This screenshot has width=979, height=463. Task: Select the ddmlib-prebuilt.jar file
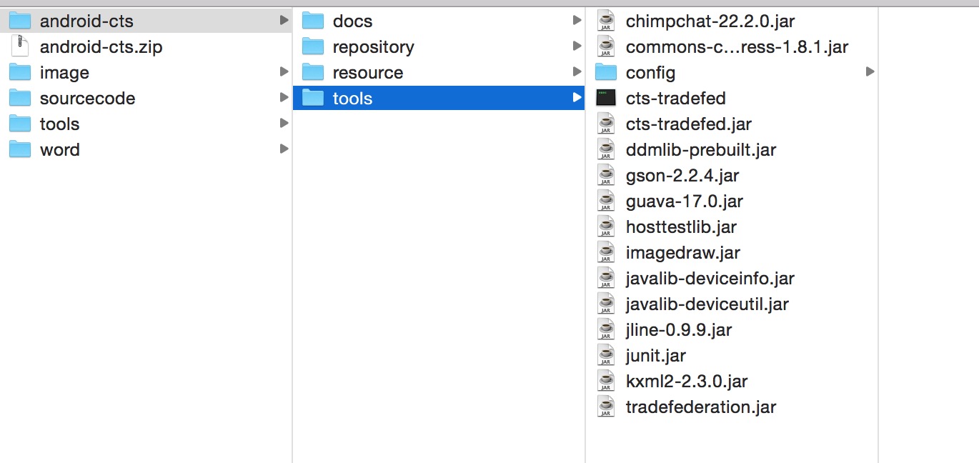732,149
